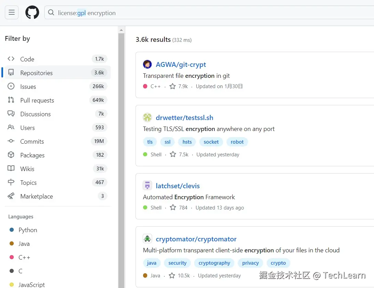Image resolution: width=374 pixels, height=288 pixels.
Task: Click the socket topic tag
Action: point(211,142)
